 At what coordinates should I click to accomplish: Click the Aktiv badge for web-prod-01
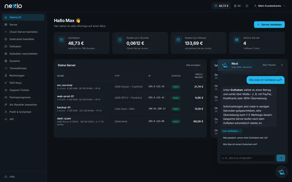pos(176,98)
